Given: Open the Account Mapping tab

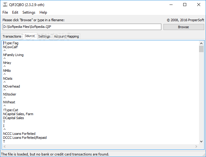Looking at the screenshot, I should [66, 36].
